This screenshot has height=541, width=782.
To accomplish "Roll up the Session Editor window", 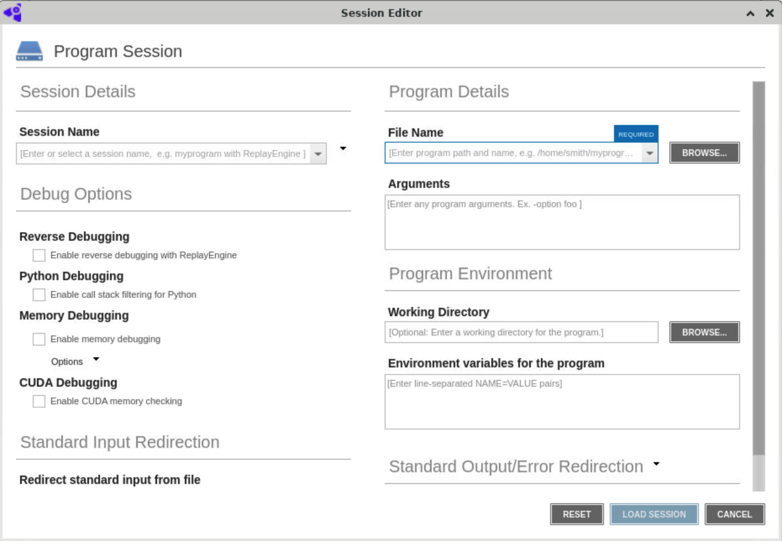I will [750, 13].
